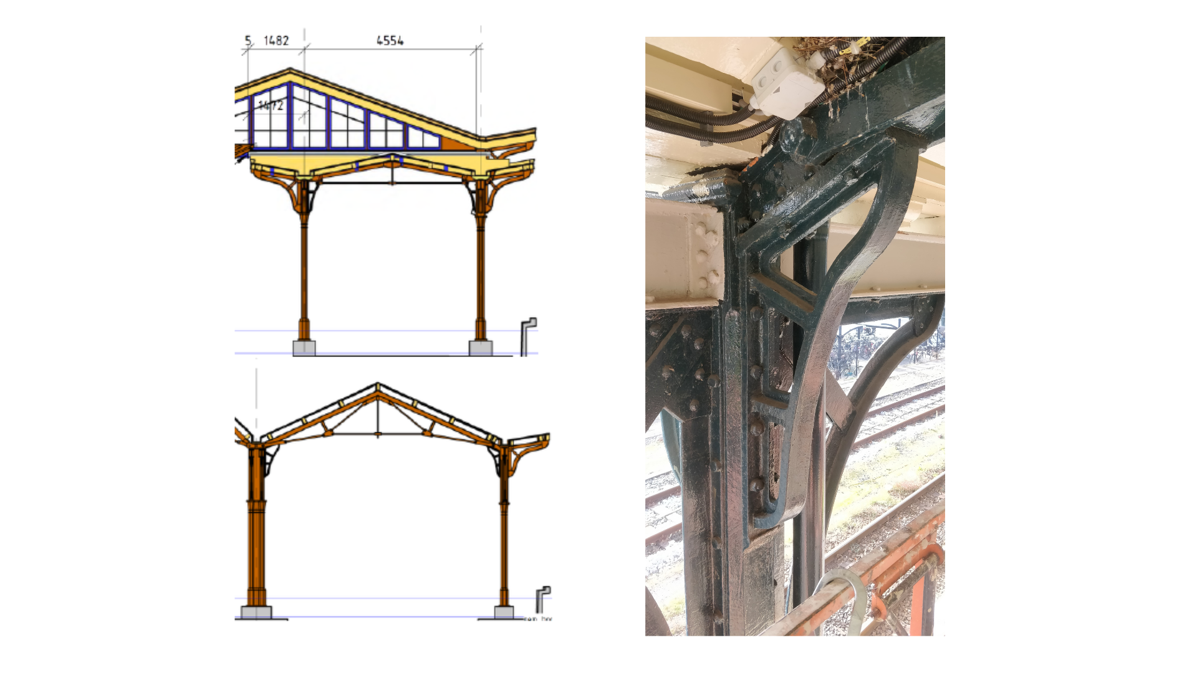The height and width of the screenshot is (673, 1197).
Task: Click the gray footing under lower-right column
Action: click(x=504, y=613)
